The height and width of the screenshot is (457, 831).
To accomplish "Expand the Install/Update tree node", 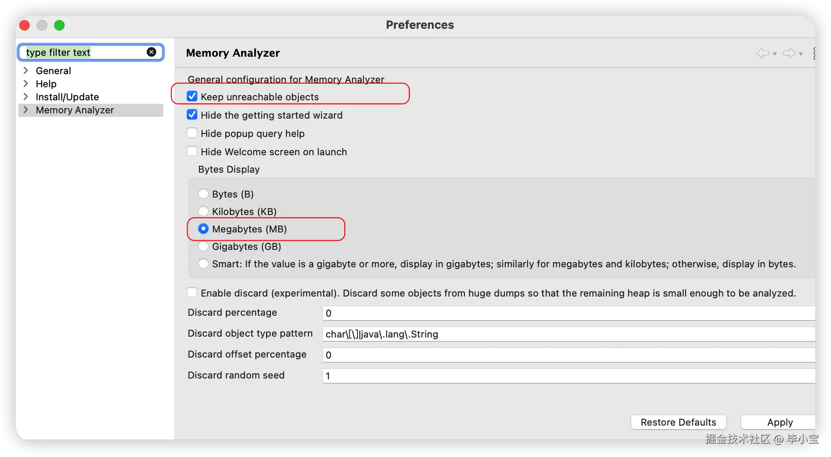I will 26,97.
